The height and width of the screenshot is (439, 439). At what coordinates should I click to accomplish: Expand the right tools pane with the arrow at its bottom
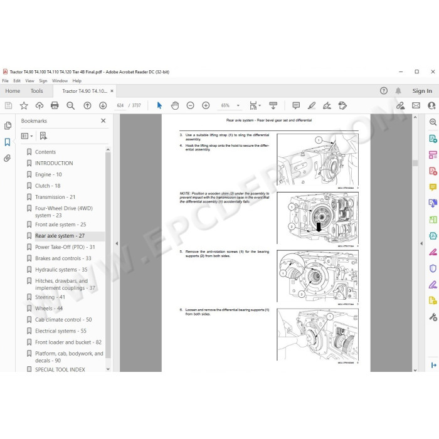coord(433,365)
